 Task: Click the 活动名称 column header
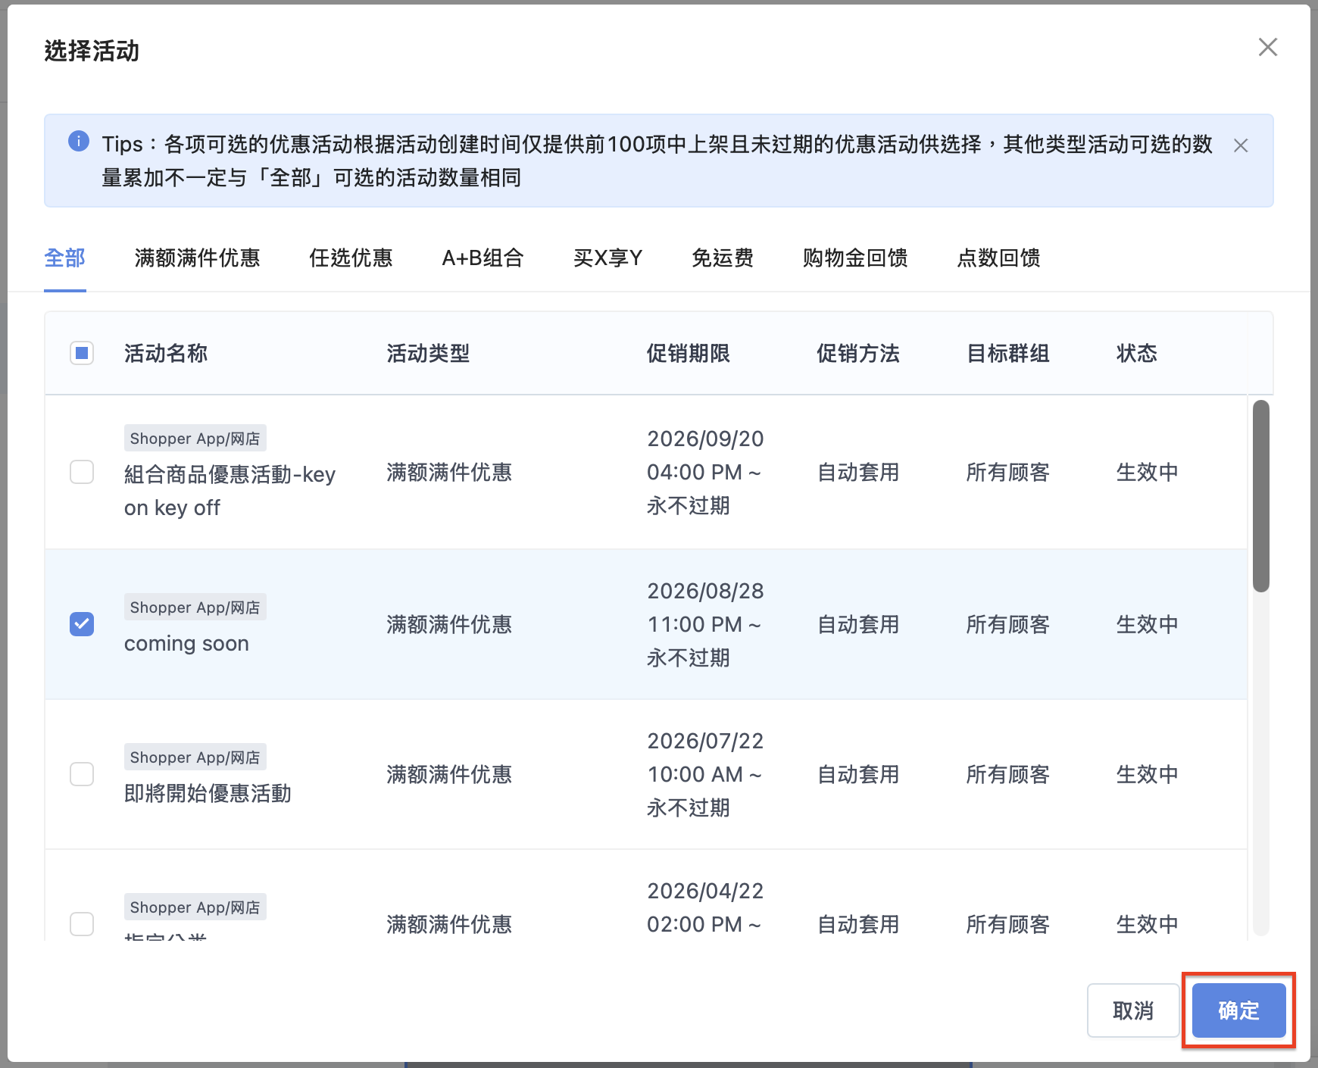point(166,354)
